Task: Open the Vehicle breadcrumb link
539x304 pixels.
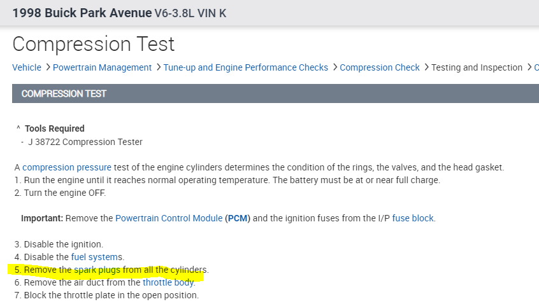Action: 27,67
